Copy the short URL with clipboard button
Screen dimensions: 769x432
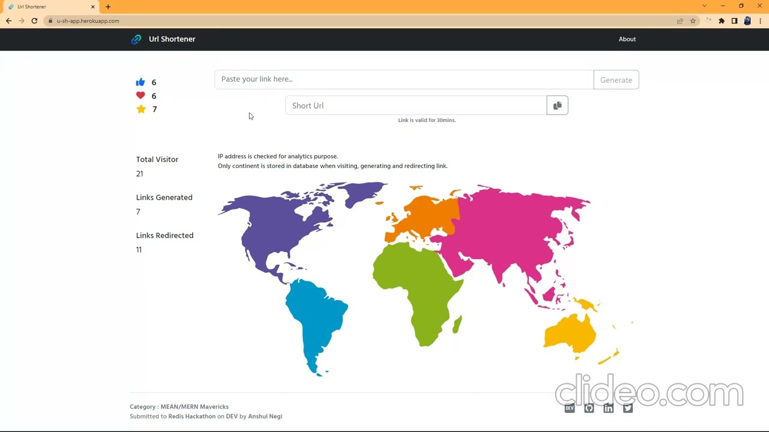(x=558, y=106)
